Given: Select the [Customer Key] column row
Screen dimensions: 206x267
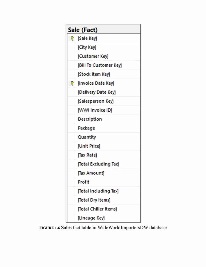Looking at the screenshot, I should (x=104, y=56).
